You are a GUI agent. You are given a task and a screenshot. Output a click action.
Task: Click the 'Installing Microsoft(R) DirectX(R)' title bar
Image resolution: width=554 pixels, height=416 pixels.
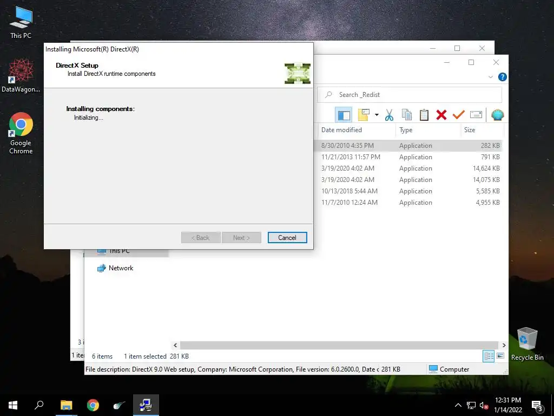179,49
